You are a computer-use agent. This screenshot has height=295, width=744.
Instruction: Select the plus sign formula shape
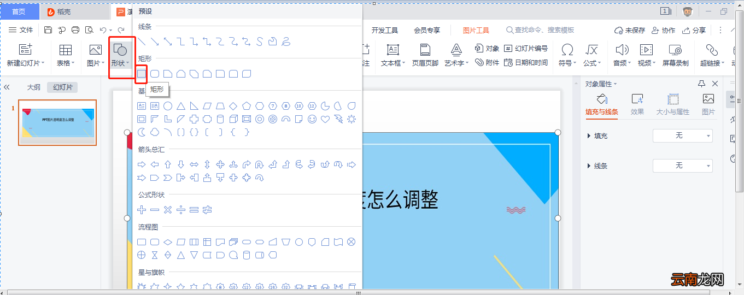142,209
